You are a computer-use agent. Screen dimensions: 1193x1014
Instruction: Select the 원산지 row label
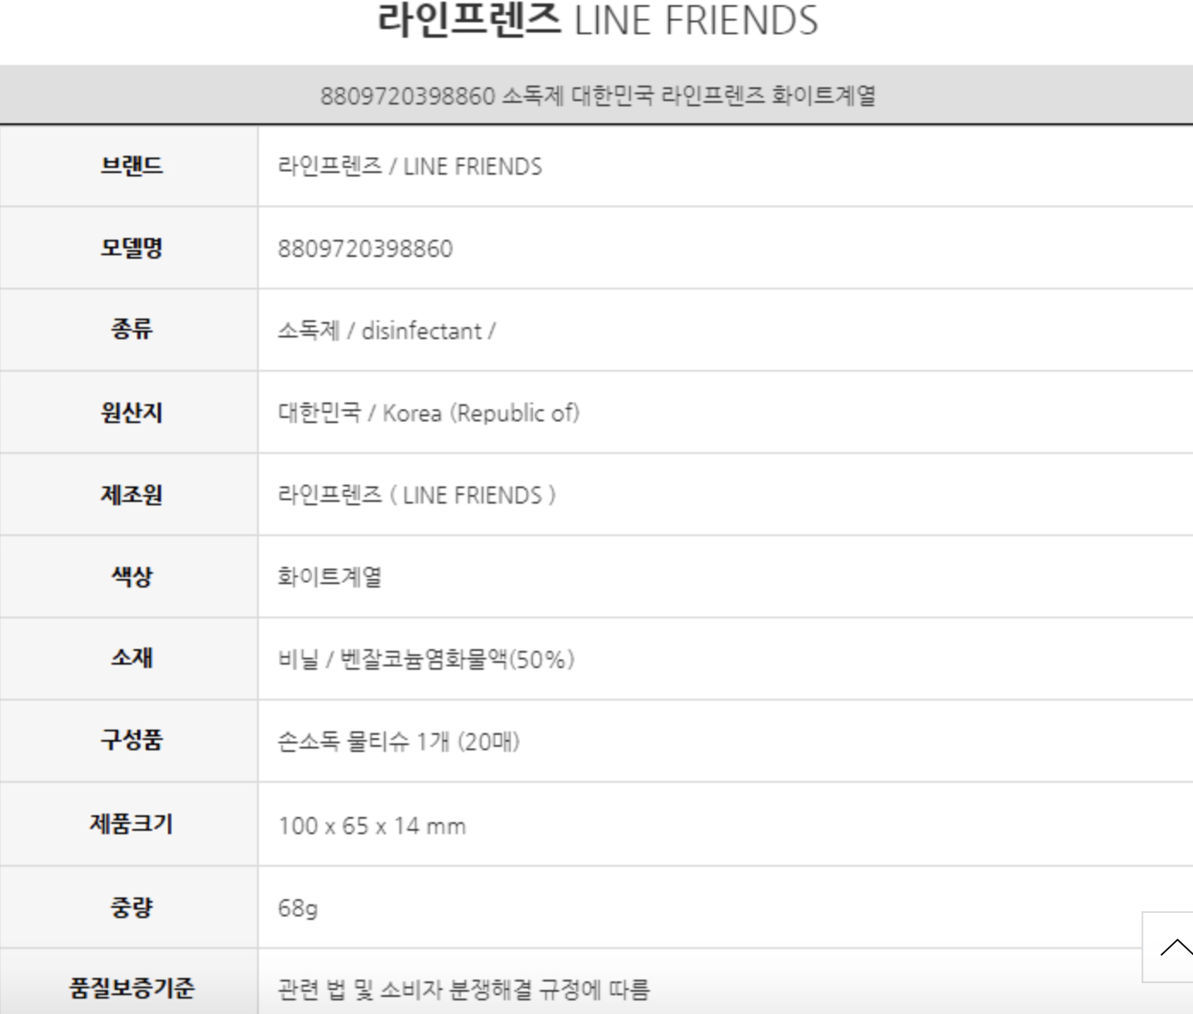coord(131,412)
